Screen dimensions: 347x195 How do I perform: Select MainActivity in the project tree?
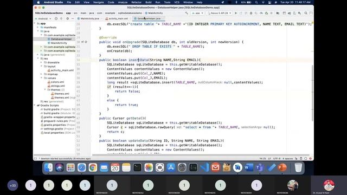(59, 43)
